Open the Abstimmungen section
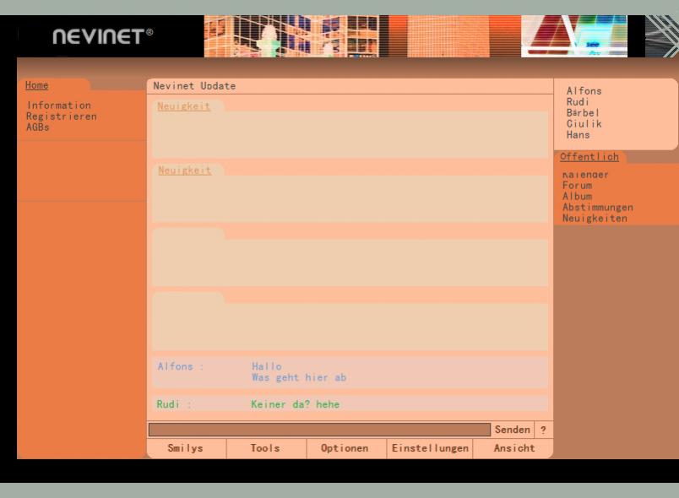 tap(597, 208)
